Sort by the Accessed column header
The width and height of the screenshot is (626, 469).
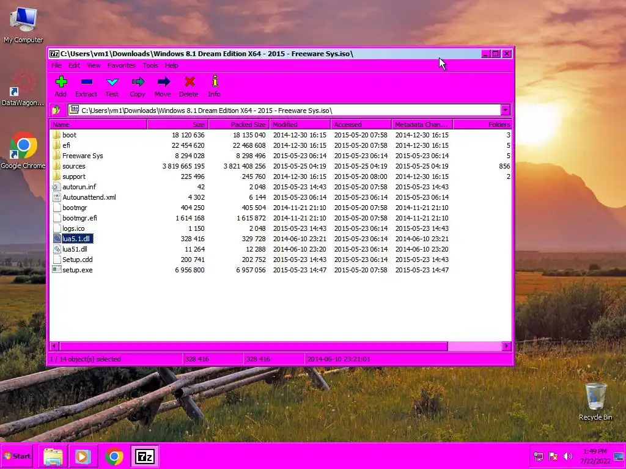[361, 125]
